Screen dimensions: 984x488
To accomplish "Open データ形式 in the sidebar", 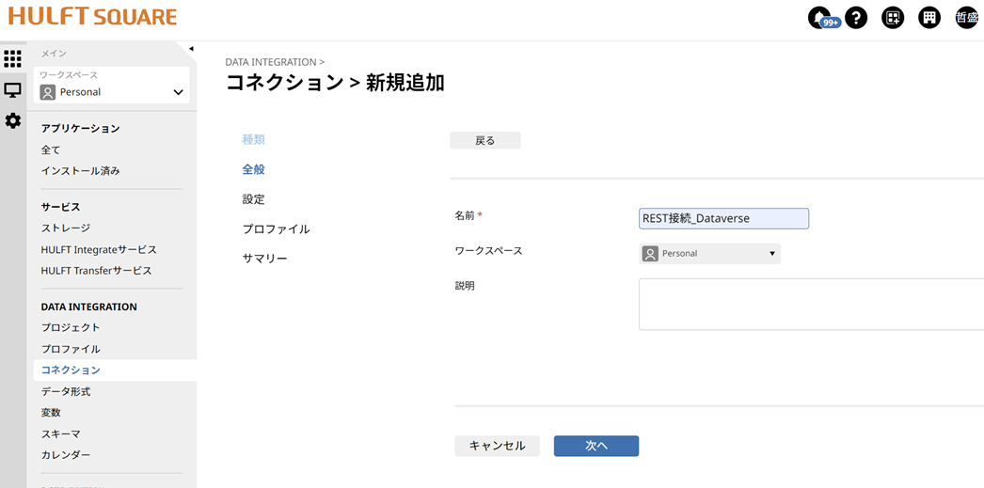I will point(66,391).
